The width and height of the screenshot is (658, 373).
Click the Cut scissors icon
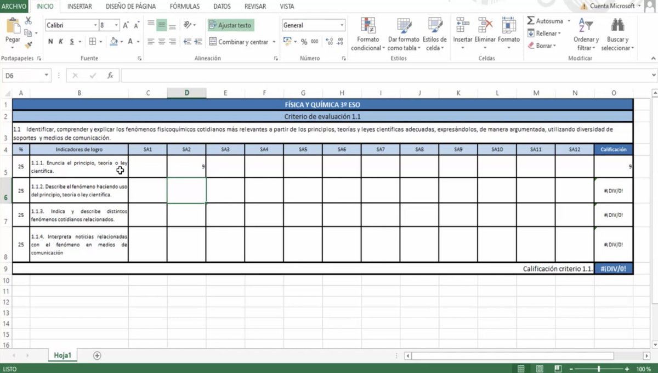click(x=29, y=21)
